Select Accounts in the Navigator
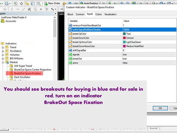Viewport: 177px width, 133px height. coord(11,21)
